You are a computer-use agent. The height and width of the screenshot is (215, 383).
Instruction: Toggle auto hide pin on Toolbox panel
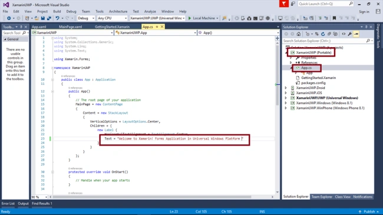(x=21, y=27)
